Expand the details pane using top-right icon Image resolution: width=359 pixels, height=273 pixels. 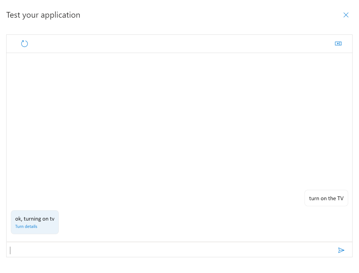[338, 43]
